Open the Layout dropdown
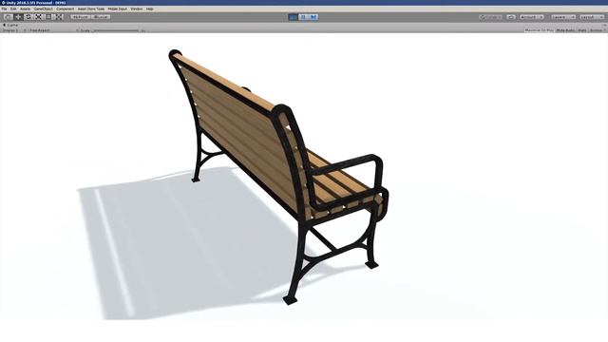The width and height of the screenshot is (608, 342). [592, 17]
